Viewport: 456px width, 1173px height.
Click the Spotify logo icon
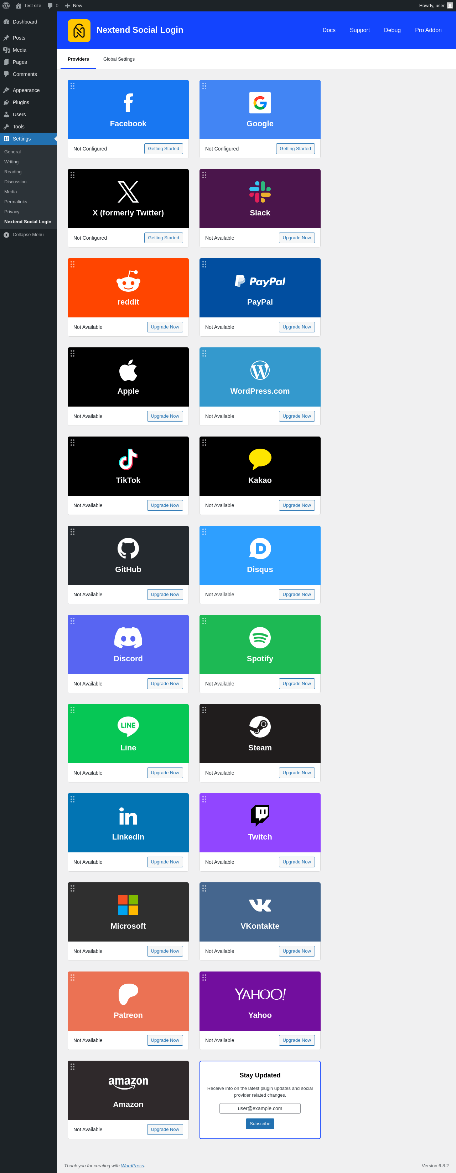click(x=260, y=638)
